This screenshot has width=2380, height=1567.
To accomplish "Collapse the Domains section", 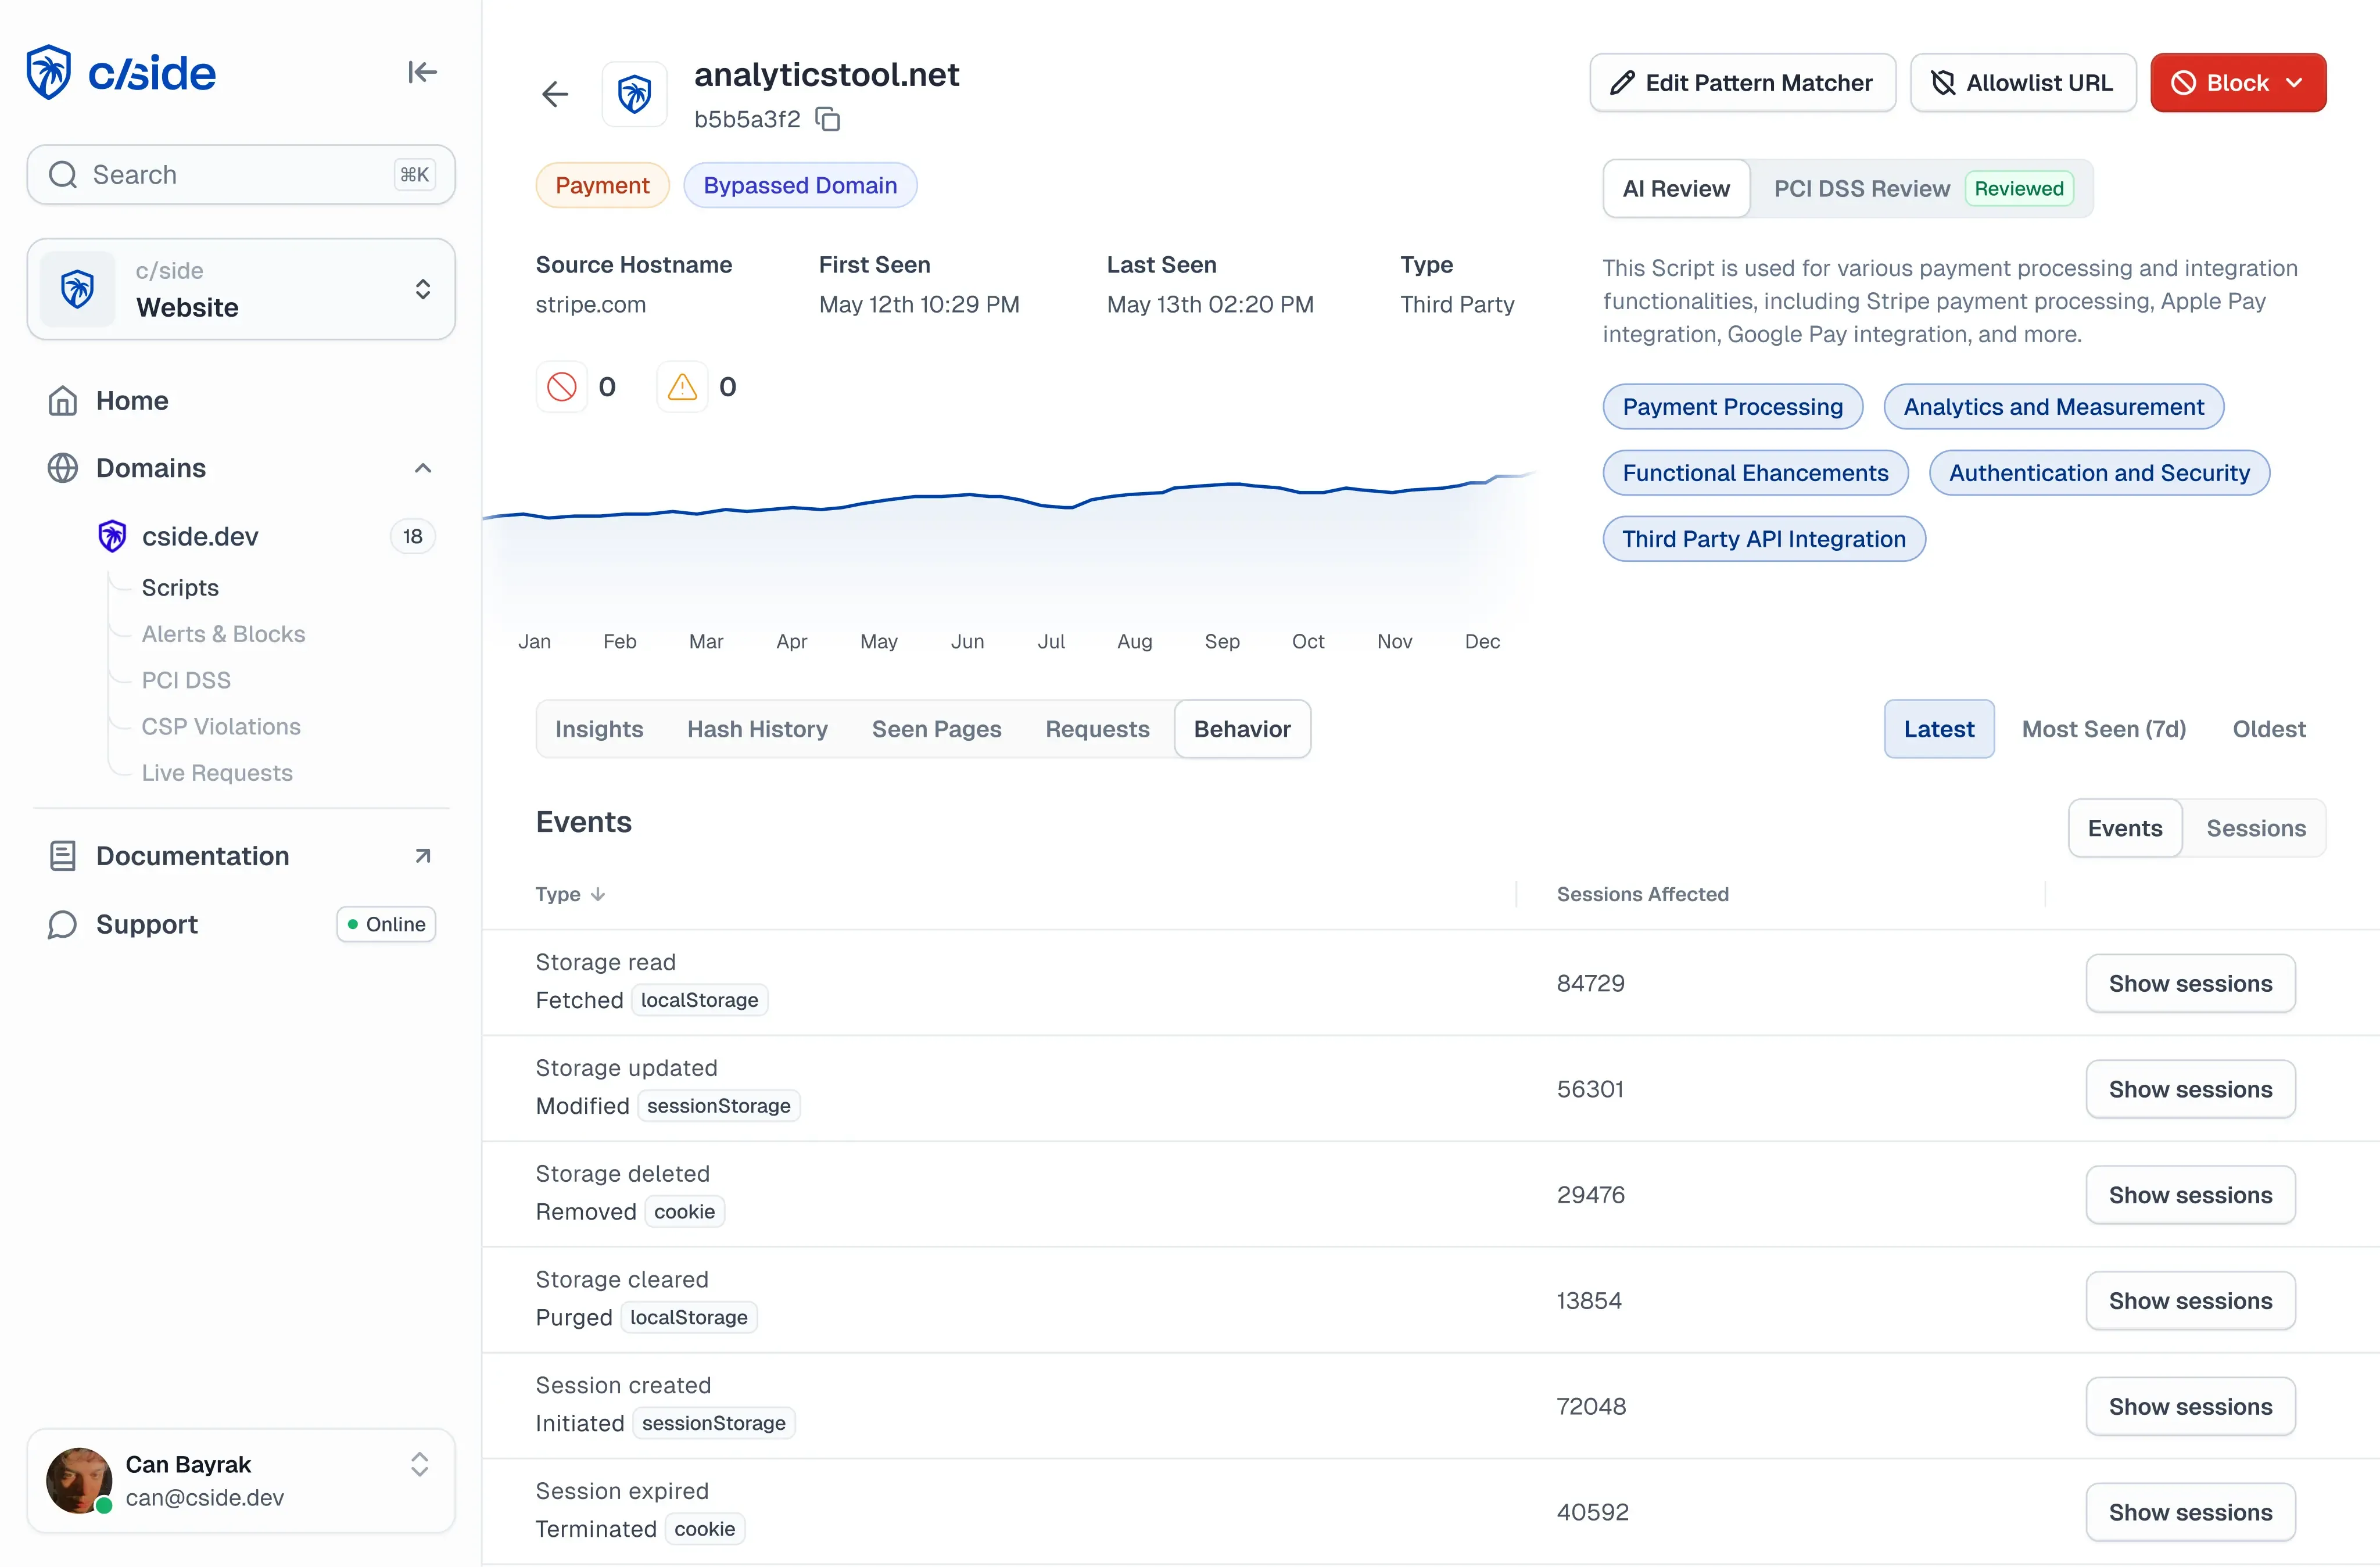I will pyautogui.click(x=422, y=468).
